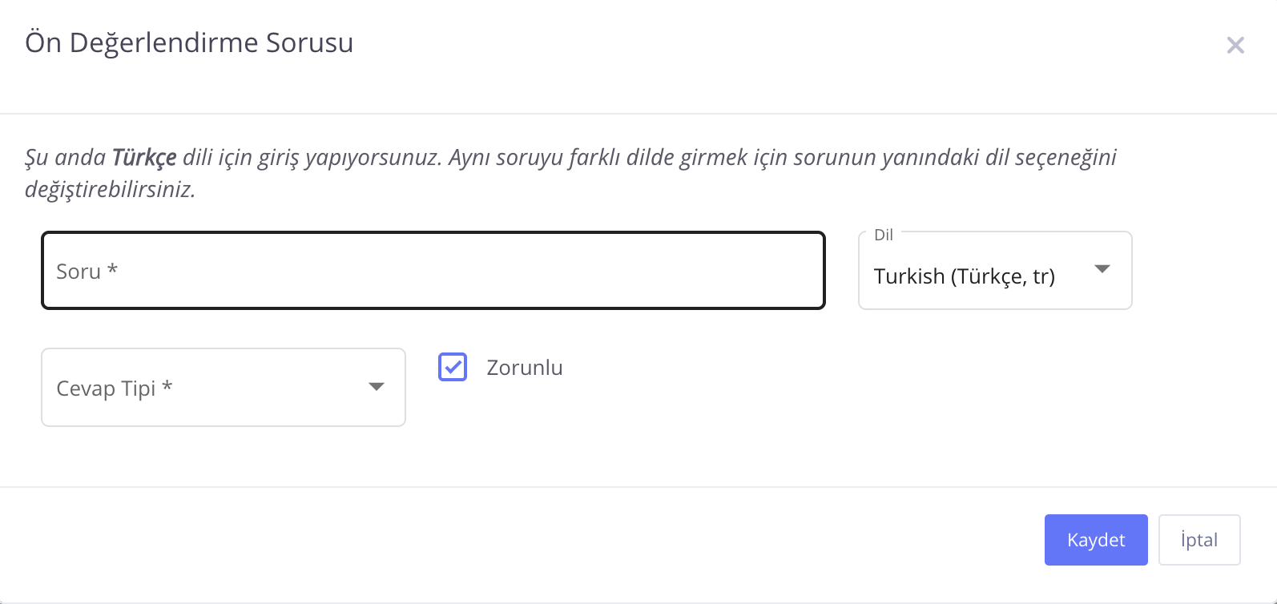Click the Cevap Tipi dropdown arrow
The height and width of the screenshot is (604, 1277).
pyautogui.click(x=377, y=387)
